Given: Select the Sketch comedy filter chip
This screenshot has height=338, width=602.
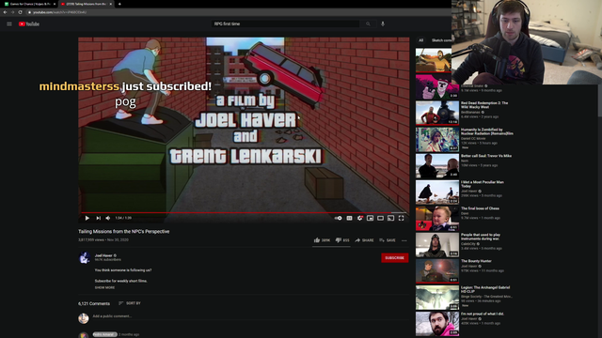Looking at the screenshot, I should click(441, 40).
